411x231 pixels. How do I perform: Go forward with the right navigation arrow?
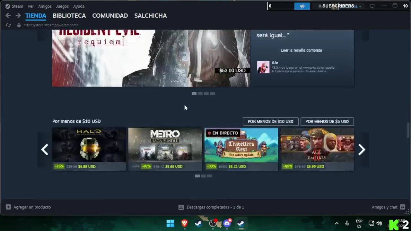pos(18,15)
